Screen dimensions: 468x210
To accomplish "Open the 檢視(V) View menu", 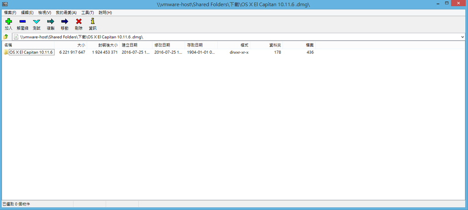I will [x=44, y=13].
